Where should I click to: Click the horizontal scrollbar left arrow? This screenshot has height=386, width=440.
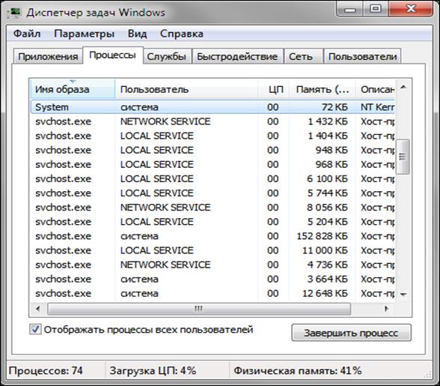[38, 309]
